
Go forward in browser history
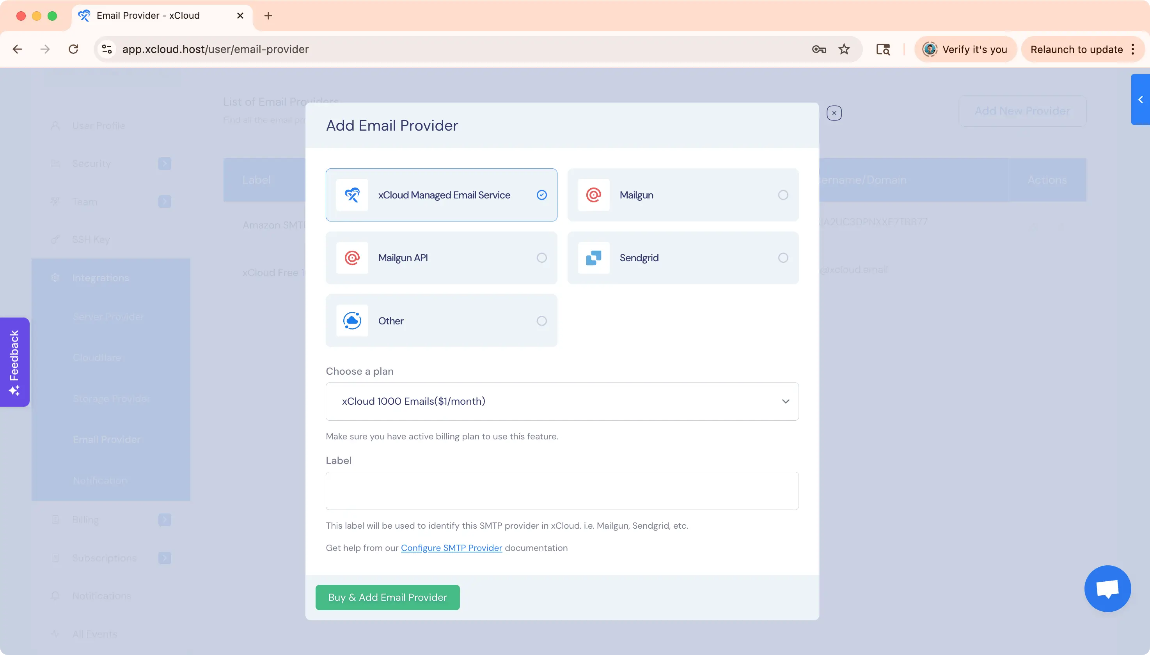45,49
